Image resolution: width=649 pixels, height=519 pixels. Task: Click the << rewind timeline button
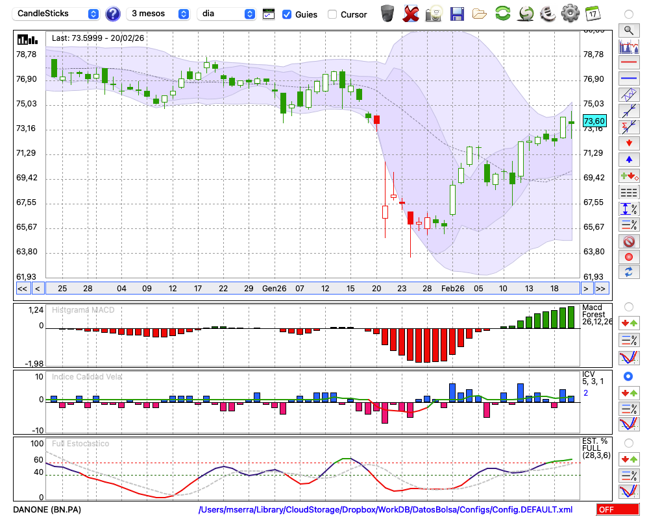[22, 289]
